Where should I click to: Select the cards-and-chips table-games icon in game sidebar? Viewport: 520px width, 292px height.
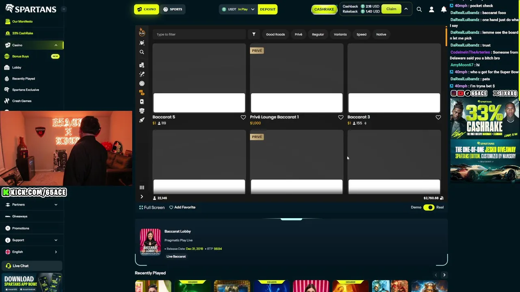142,65
